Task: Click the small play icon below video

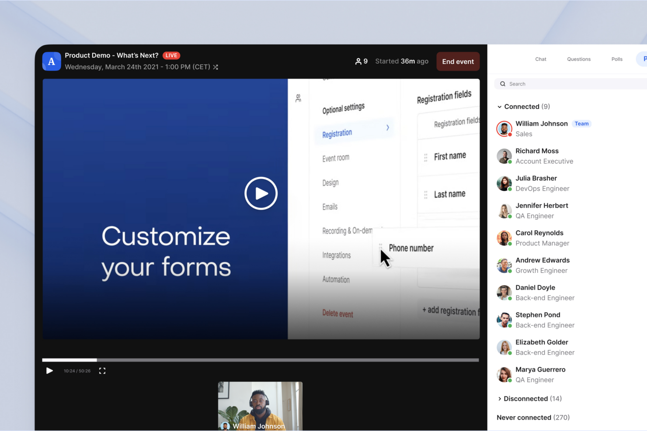Action: (x=49, y=371)
